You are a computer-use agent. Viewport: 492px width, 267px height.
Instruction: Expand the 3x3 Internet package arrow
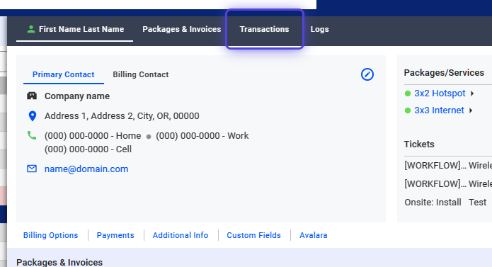coord(471,110)
